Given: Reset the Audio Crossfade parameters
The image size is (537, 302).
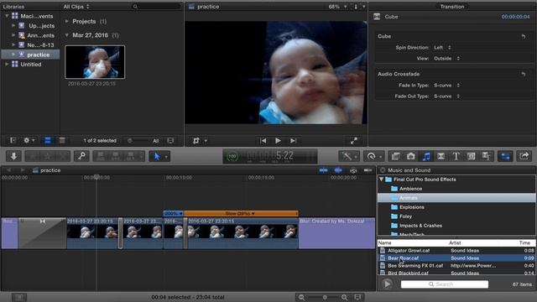Looking at the screenshot, I should (x=524, y=74).
